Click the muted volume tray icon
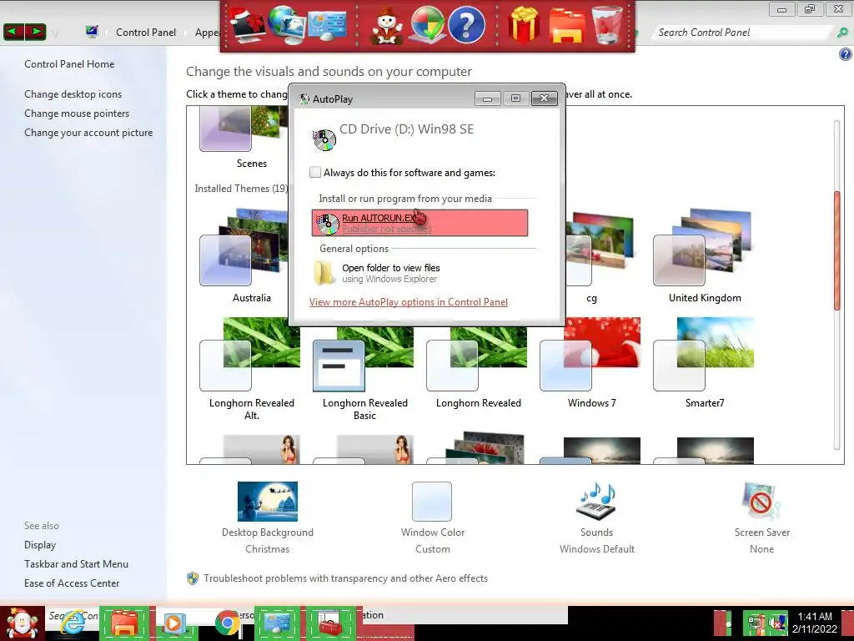Screen dimensions: 854x641 pyautogui.click(x=777, y=623)
